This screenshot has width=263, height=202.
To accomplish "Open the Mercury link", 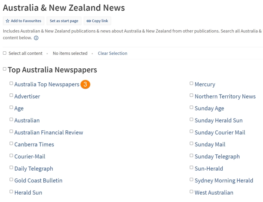I will pos(205,85).
